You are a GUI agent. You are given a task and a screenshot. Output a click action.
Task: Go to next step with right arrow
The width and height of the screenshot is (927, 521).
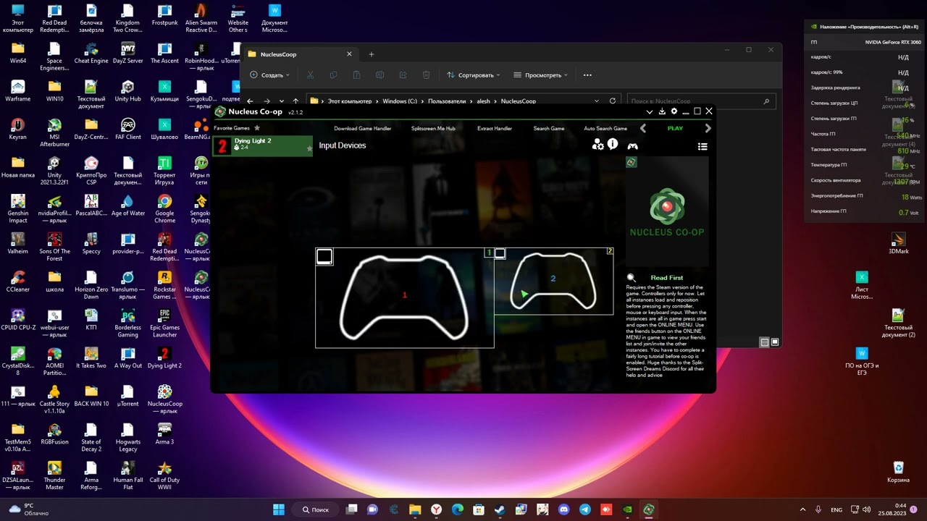(708, 128)
